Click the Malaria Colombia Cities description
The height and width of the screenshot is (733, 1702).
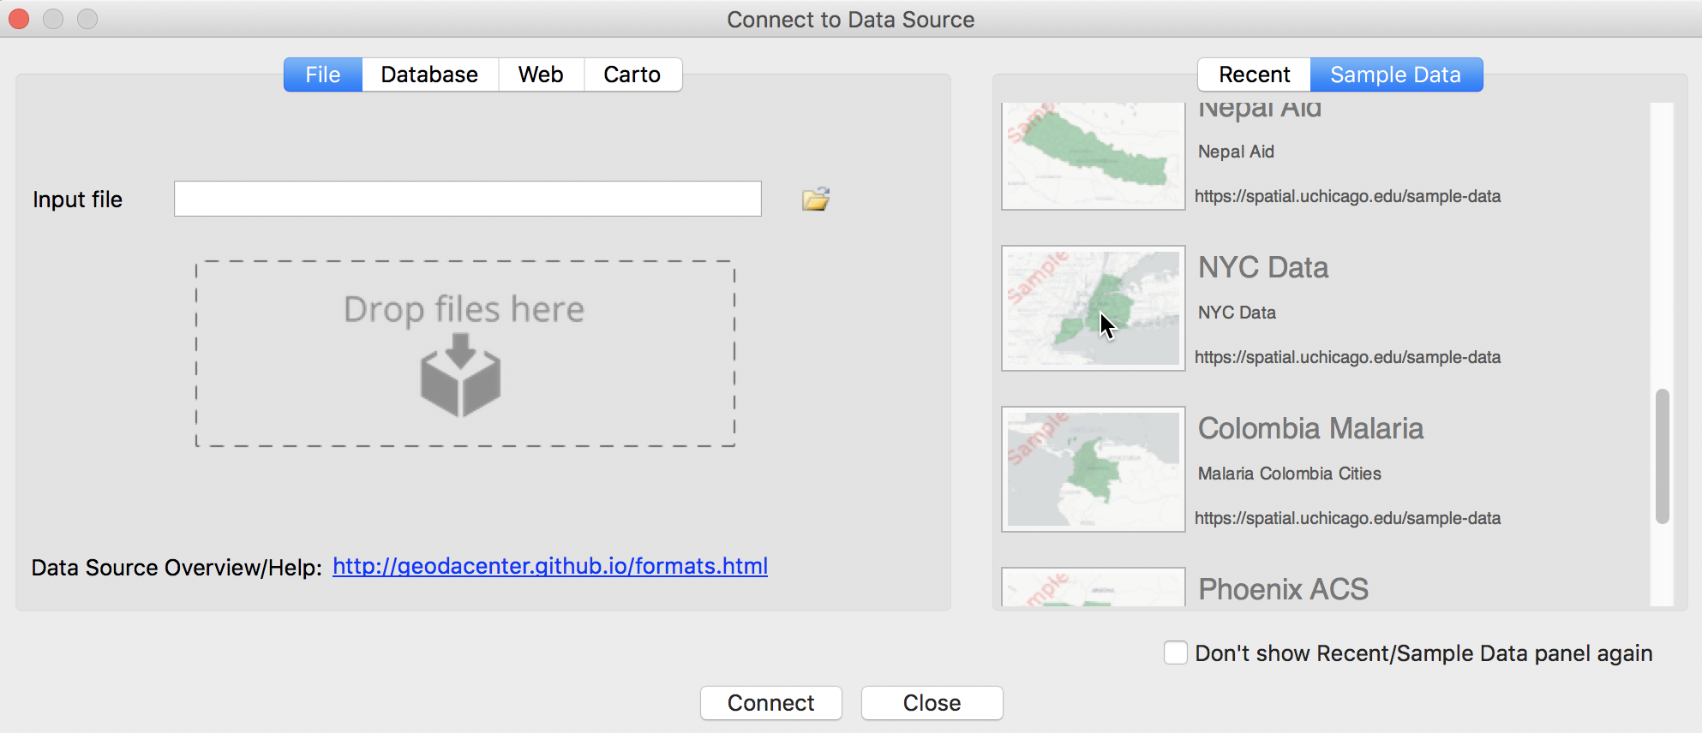(x=1290, y=474)
